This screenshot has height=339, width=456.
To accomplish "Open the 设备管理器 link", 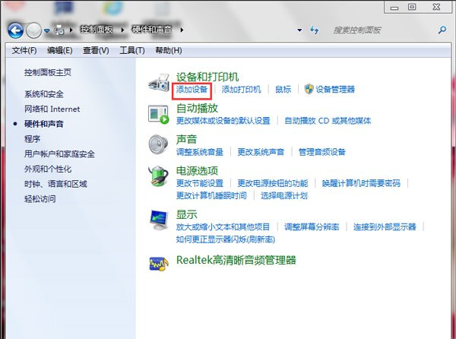I will pos(335,90).
